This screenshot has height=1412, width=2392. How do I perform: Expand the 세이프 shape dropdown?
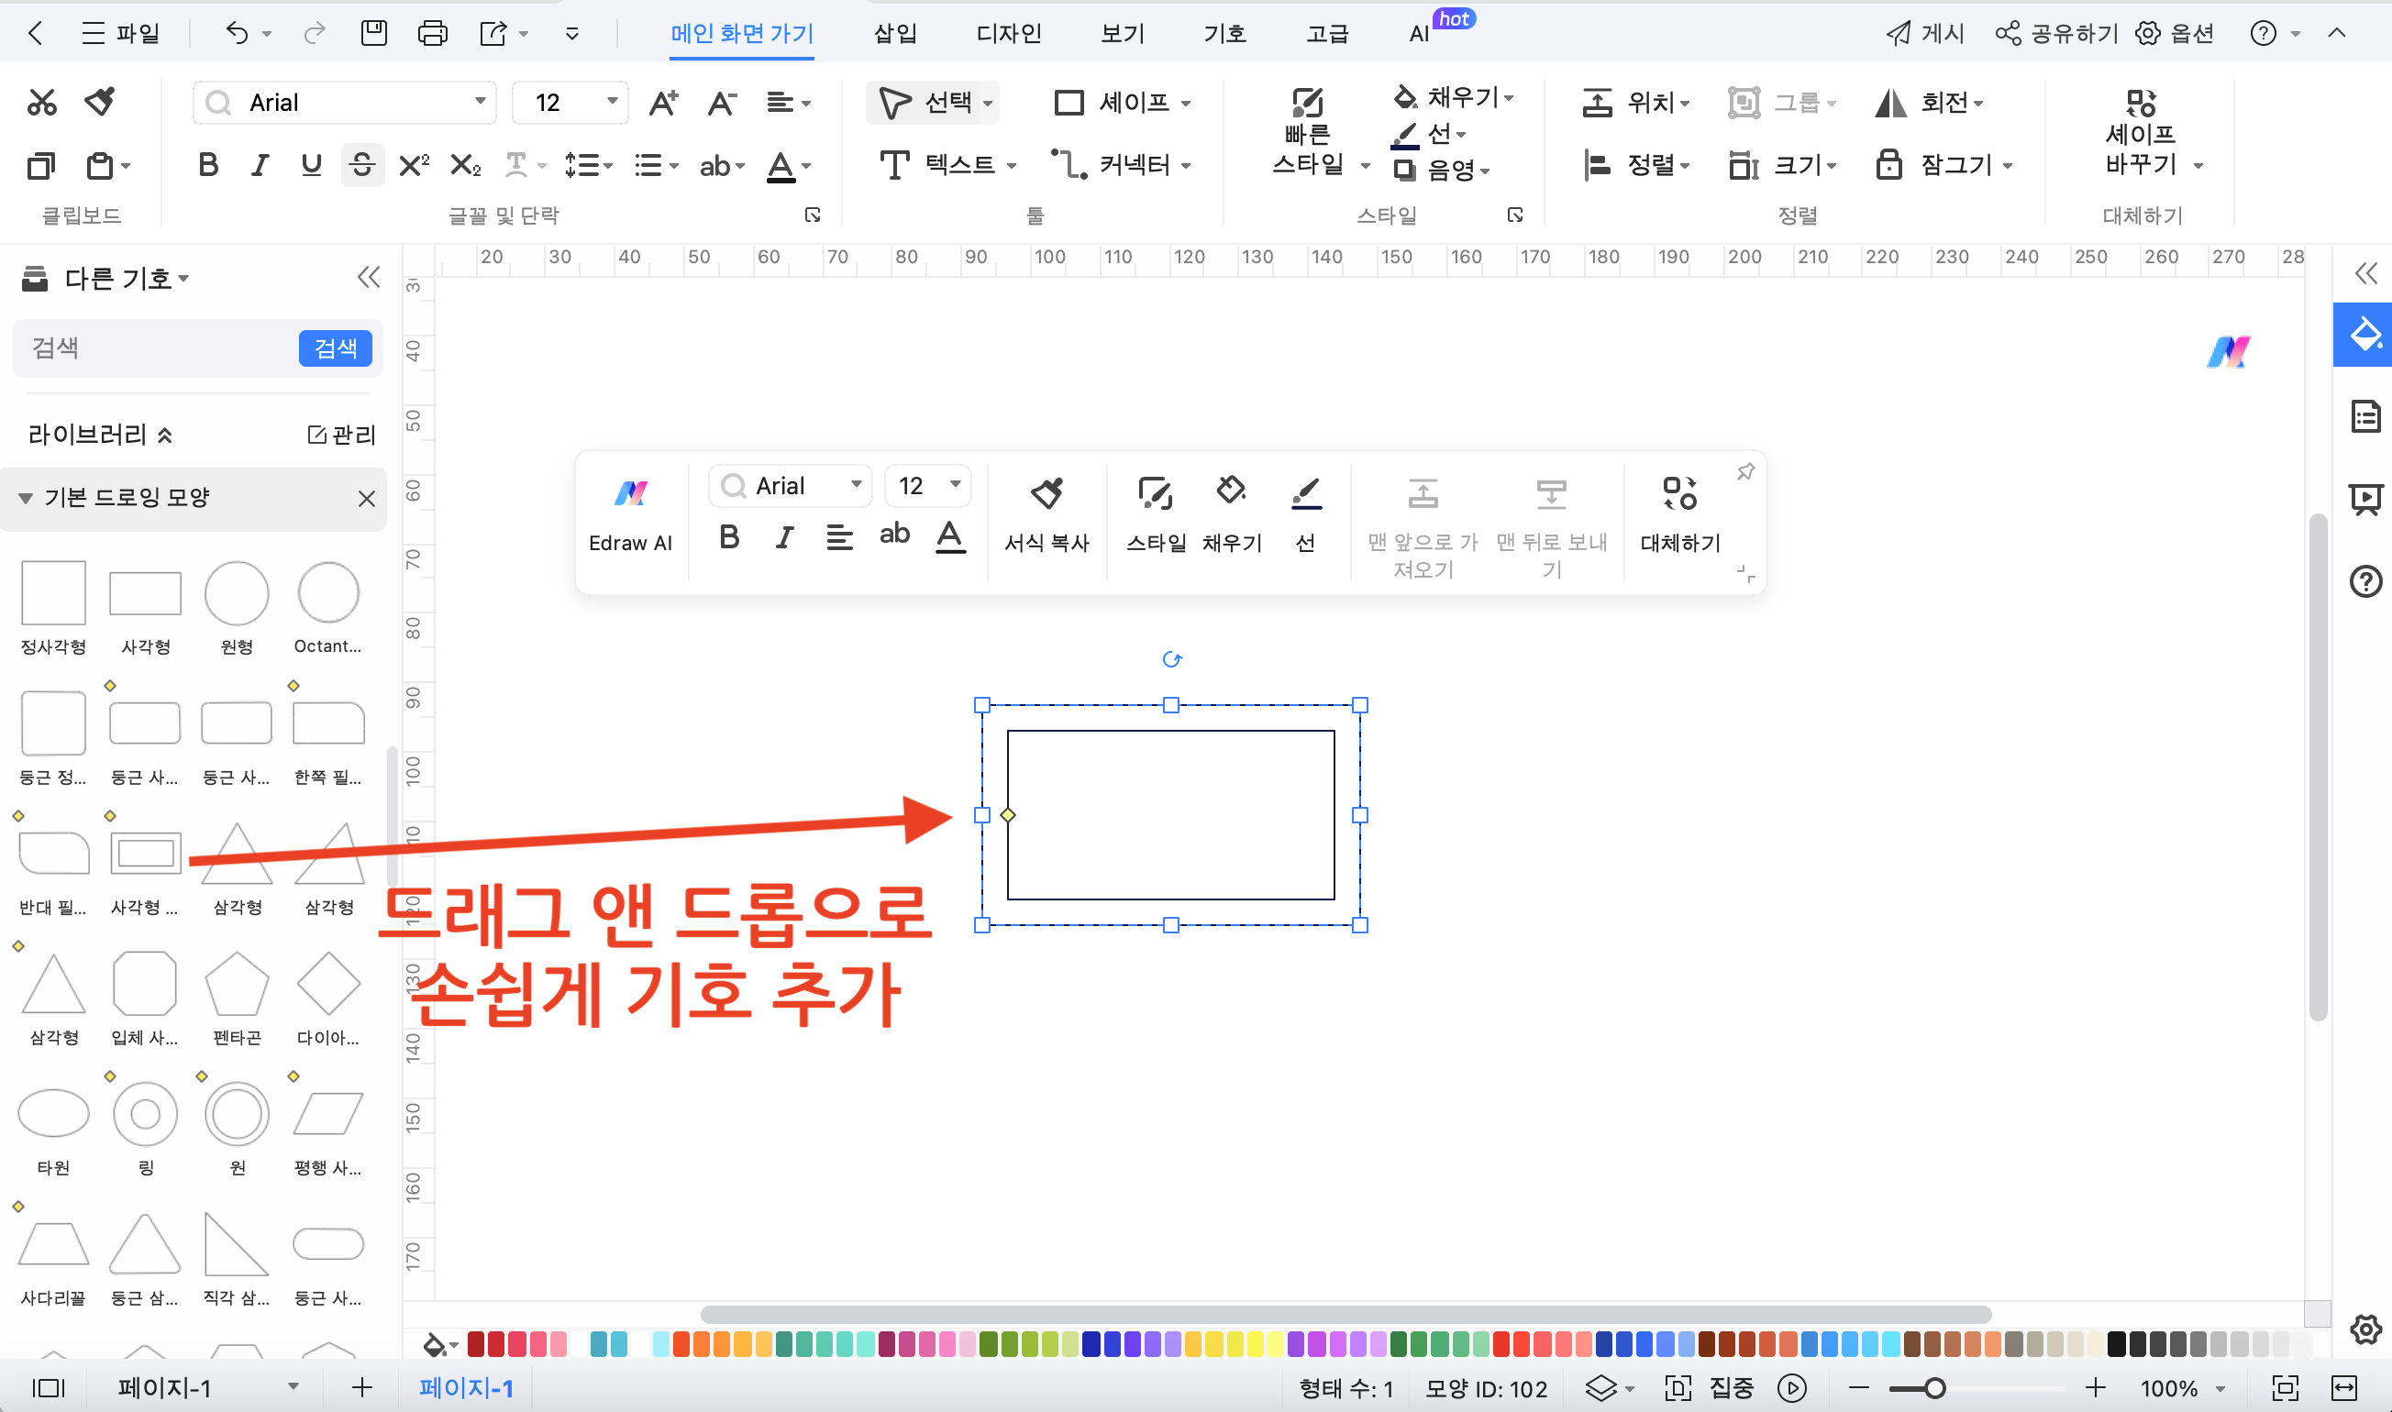coord(1187,103)
